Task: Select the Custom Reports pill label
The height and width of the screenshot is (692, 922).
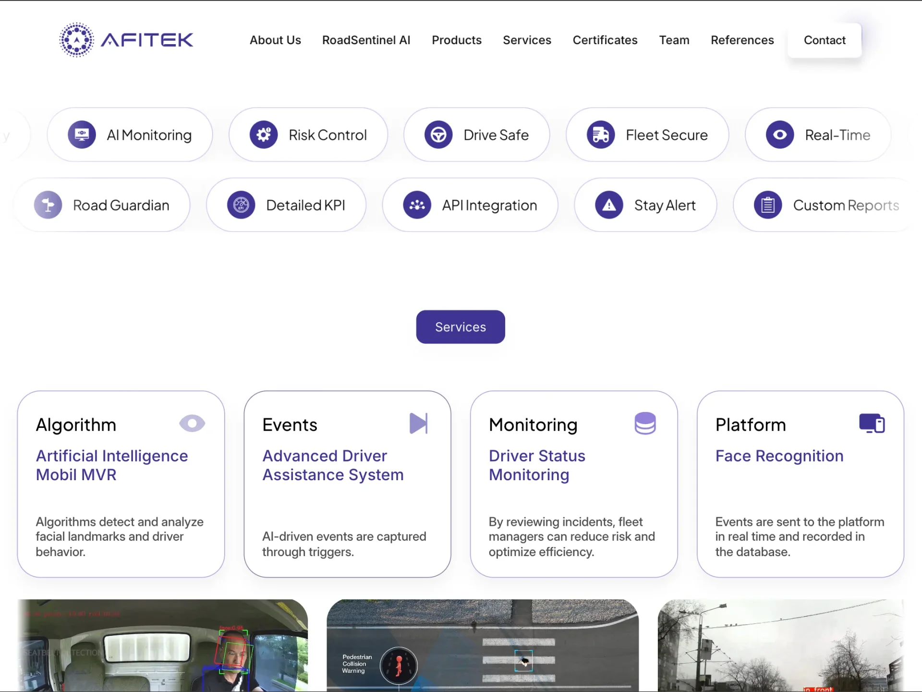Action: click(x=846, y=206)
